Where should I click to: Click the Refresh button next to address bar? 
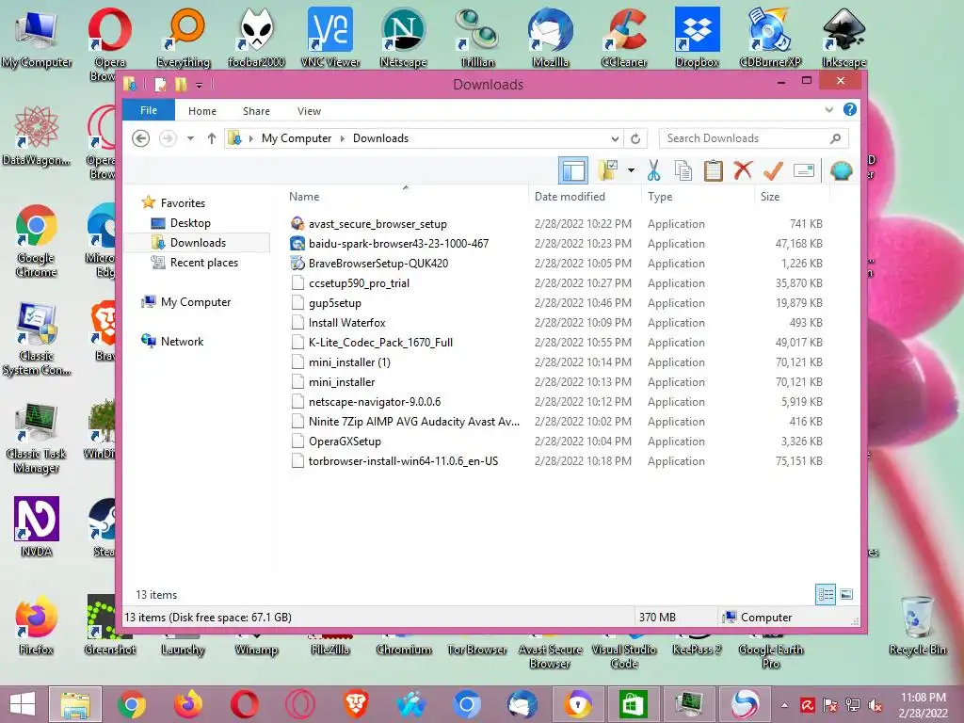635,138
